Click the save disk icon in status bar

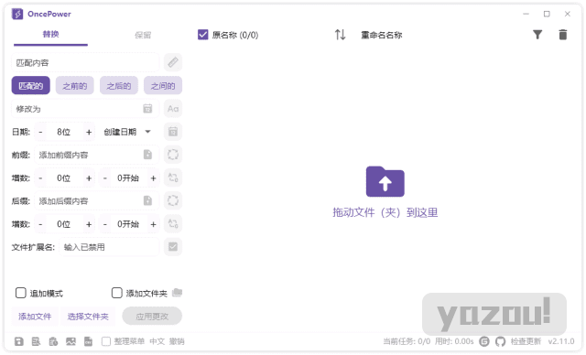coord(18,341)
